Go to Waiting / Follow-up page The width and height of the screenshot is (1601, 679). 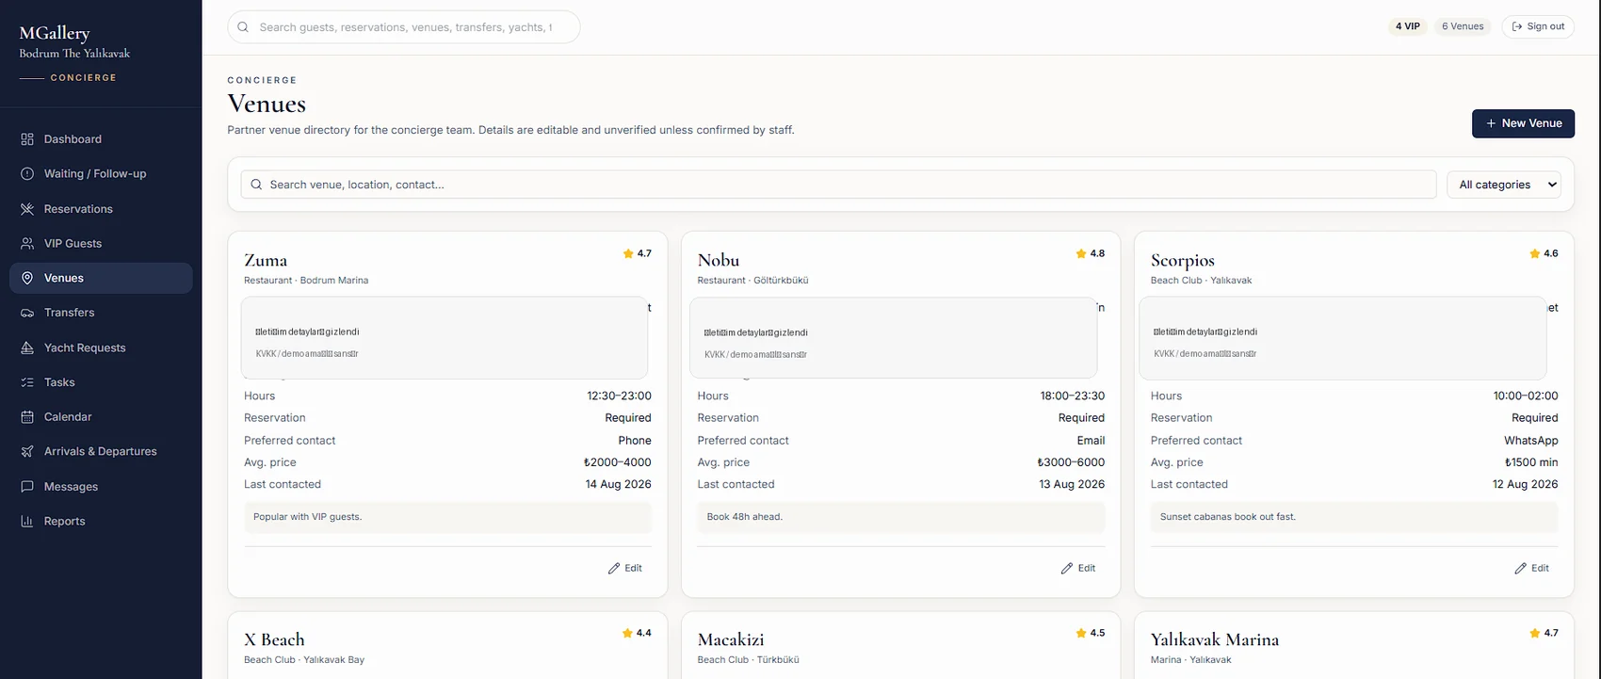pyautogui.click(x=101, y=174)
